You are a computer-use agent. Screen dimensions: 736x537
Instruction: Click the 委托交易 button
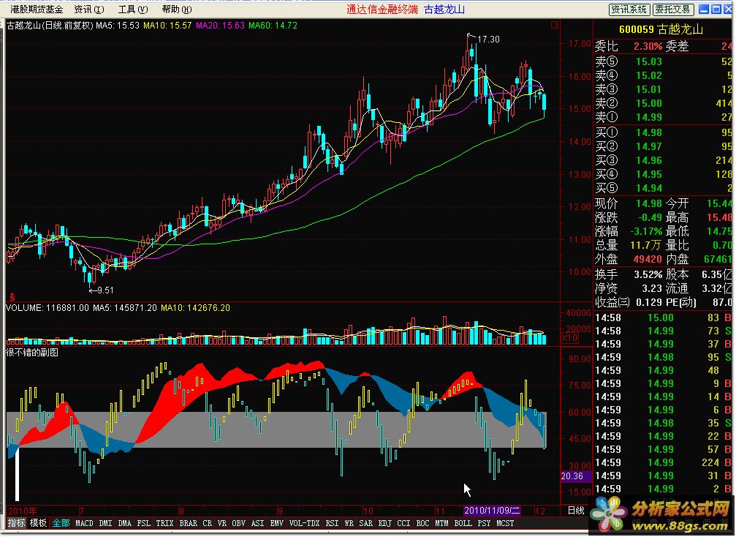[672, 10]
